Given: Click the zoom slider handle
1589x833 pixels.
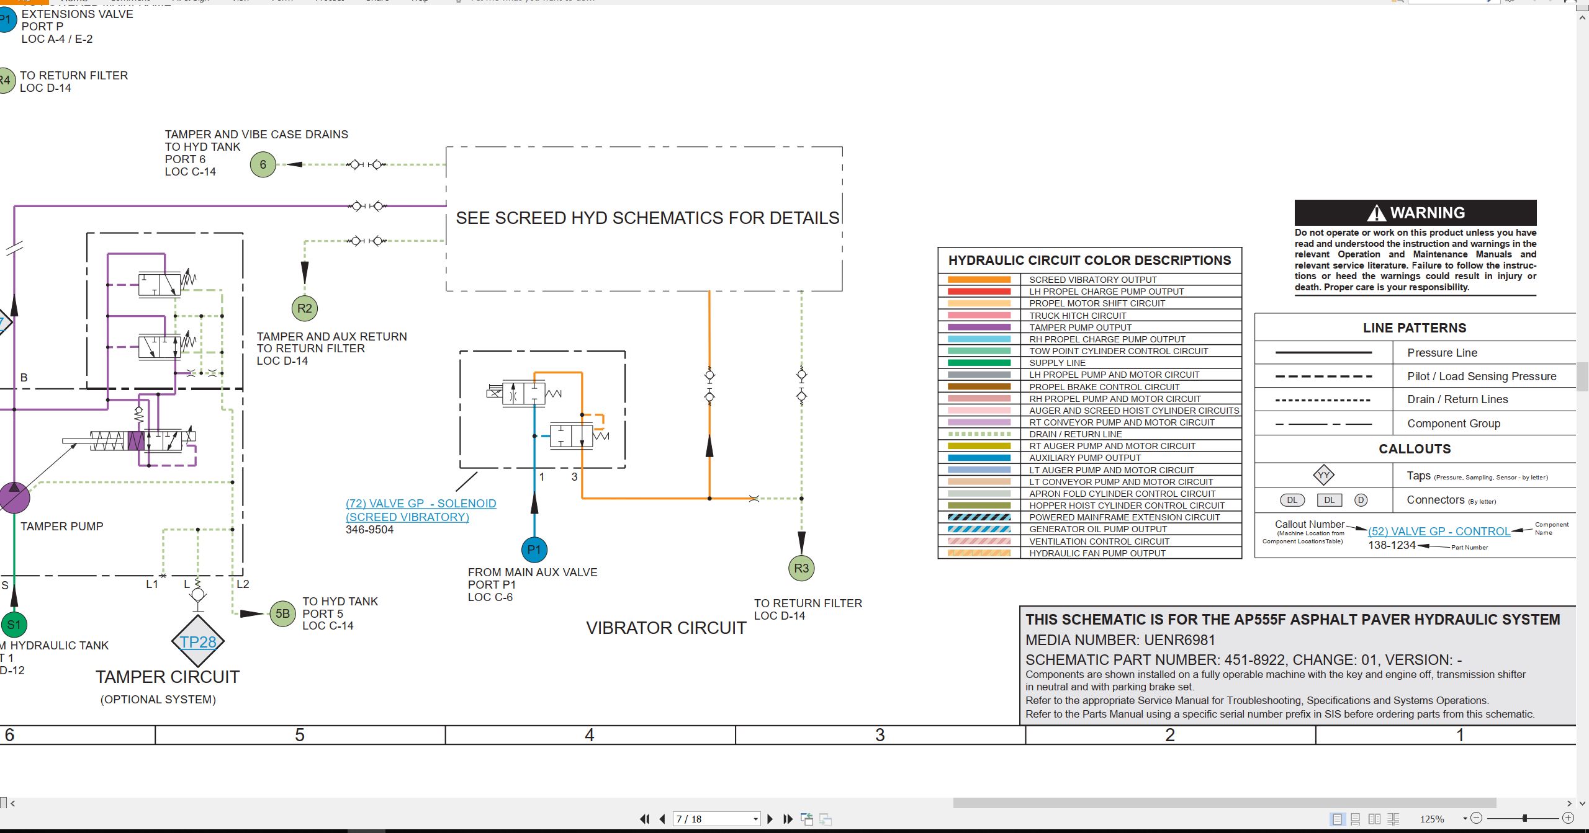Looking at the screenshot, I should coord(1525,818).
